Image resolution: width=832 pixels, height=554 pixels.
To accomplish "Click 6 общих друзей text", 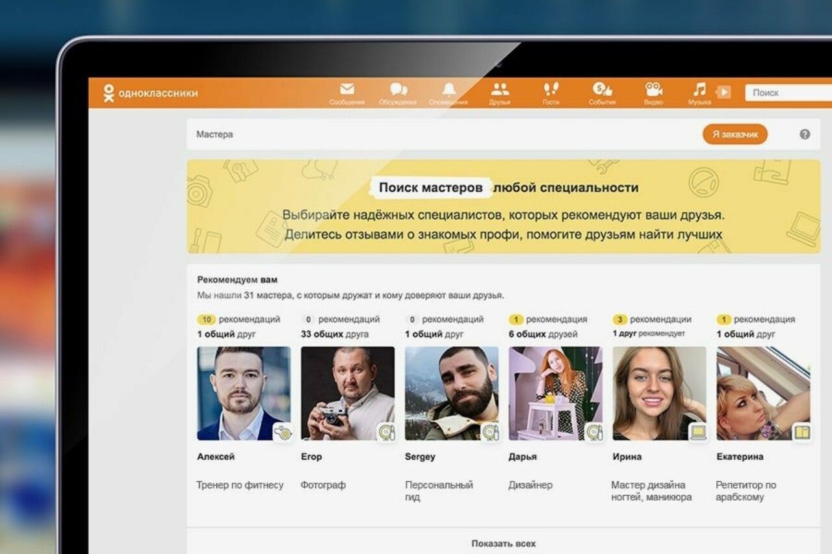I will pos(545,334).
